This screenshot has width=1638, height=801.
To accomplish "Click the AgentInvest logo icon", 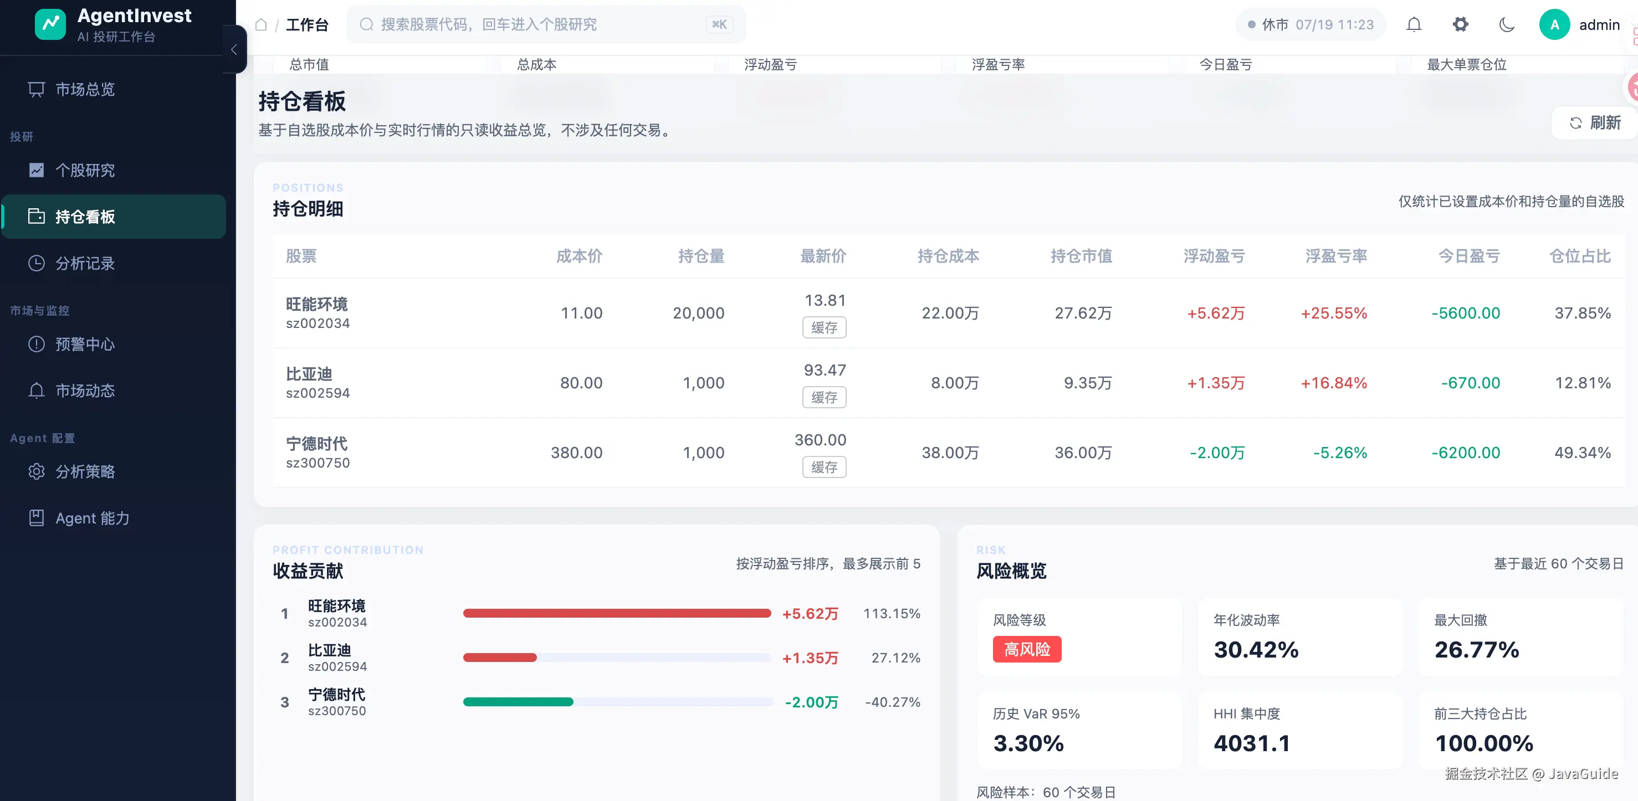I will (x=50, y=25).
